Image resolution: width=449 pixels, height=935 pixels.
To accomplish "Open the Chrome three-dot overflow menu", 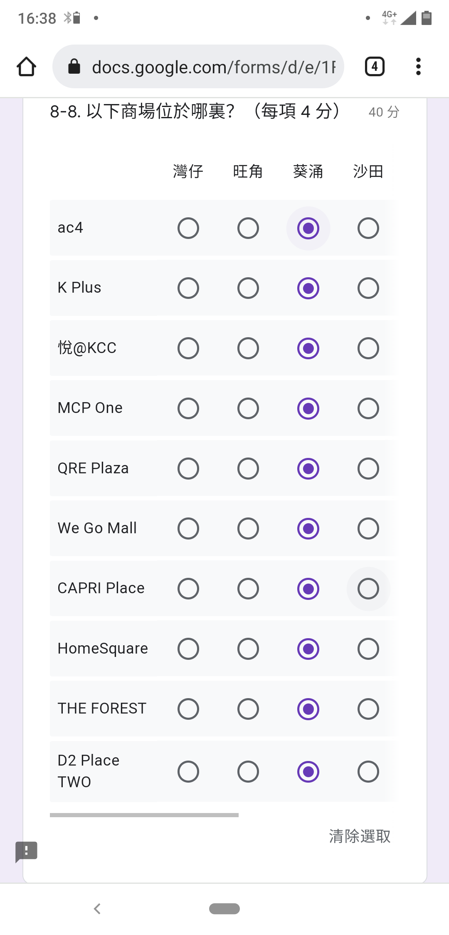I will point(418,67).
